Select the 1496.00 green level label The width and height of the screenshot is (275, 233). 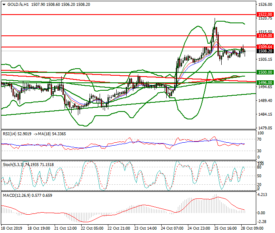coord(265,82)
